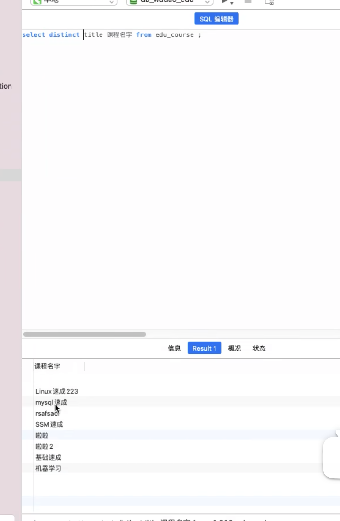The height and width of the screenshot is (521, 340).
Task: Expand the Run button arrow menu
Action: pyautogui.click(x=232, y=3)
